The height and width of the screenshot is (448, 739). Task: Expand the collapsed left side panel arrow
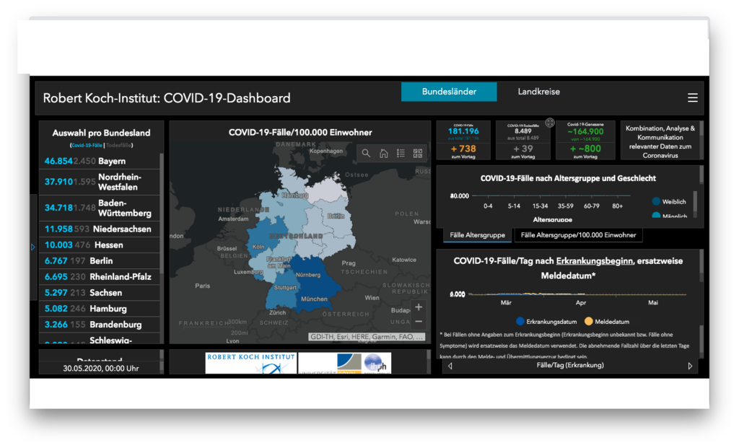point(32,247)
